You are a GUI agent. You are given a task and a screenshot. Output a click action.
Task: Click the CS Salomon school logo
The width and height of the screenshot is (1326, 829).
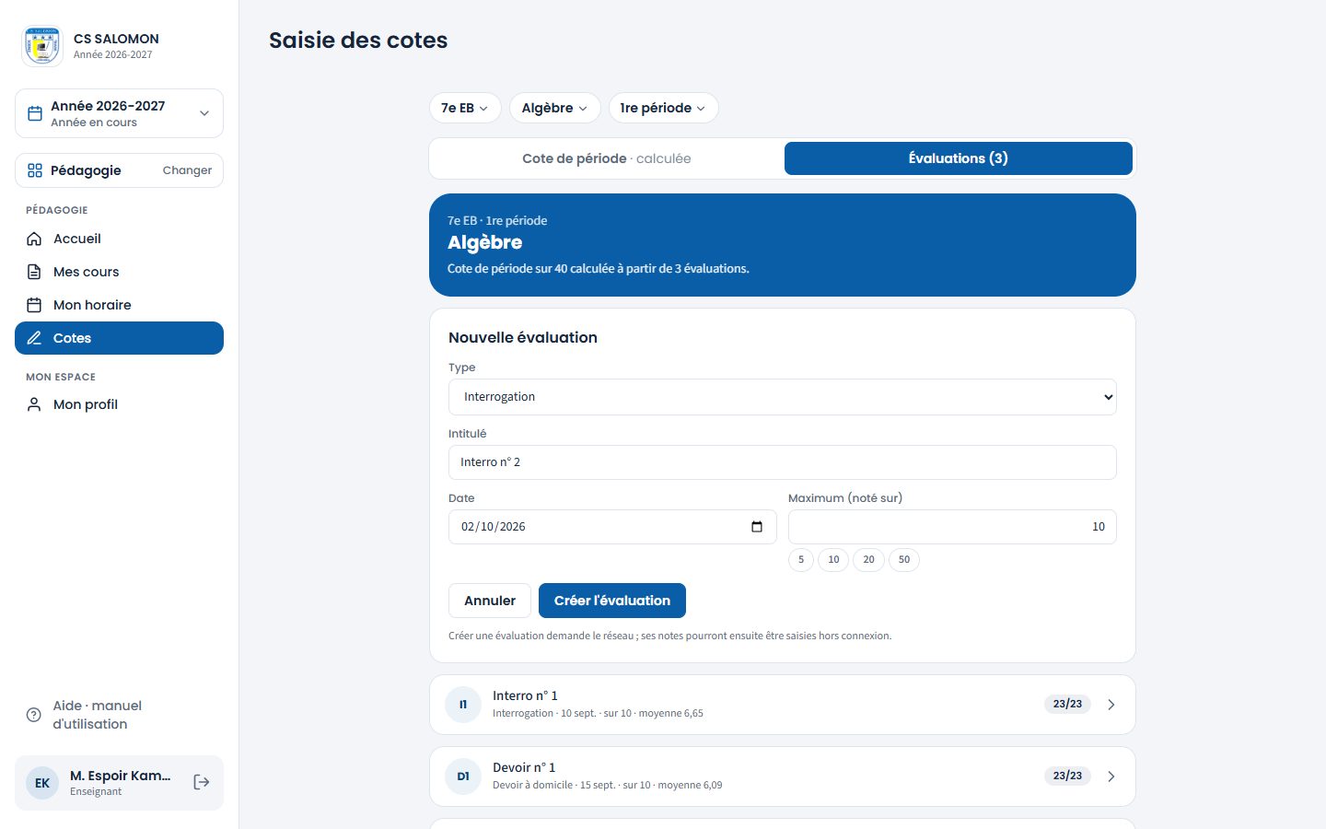42,46
